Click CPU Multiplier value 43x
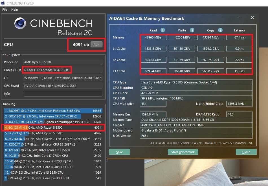The image size is (268, 186). (x=153, y=104)
